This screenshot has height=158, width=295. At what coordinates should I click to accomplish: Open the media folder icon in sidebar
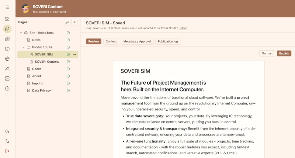7,49
